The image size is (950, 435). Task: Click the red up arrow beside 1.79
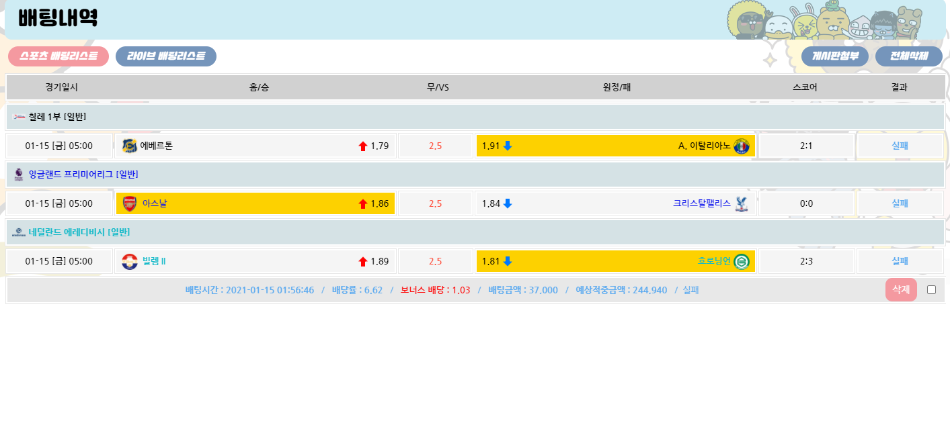363,146
